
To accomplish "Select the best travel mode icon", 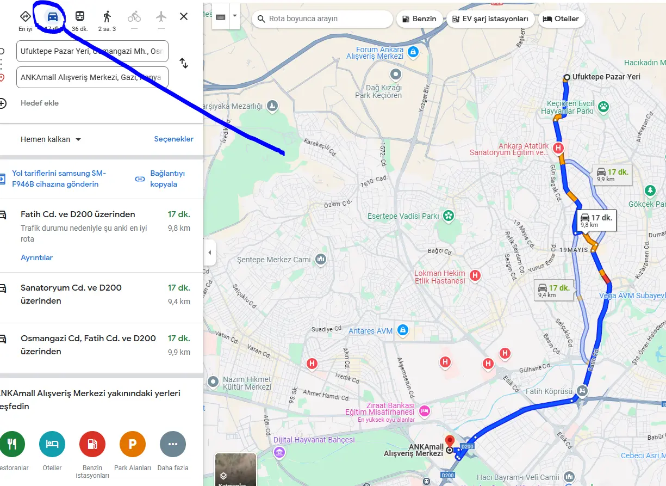I will pyautogui.click(x=26, y=16).
